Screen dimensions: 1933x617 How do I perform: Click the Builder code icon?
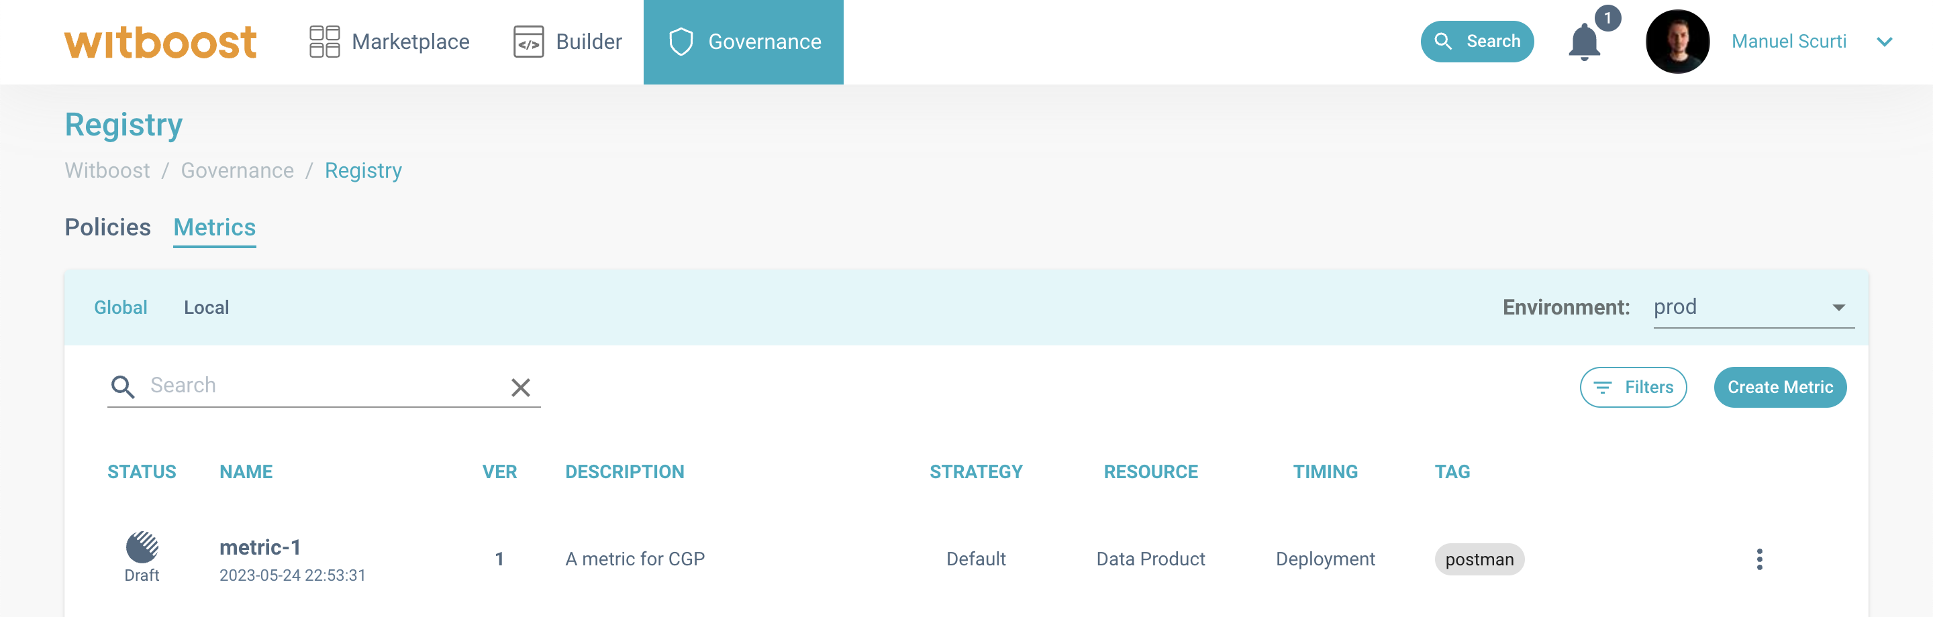coord(528,42)
